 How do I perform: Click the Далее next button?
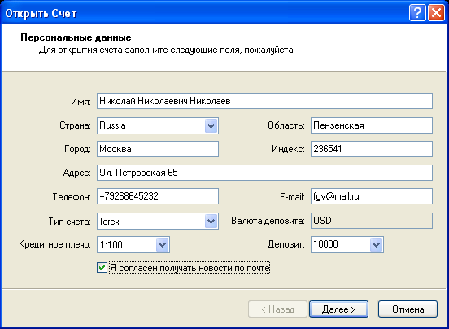pyautogui.click(x=338, y=309)
